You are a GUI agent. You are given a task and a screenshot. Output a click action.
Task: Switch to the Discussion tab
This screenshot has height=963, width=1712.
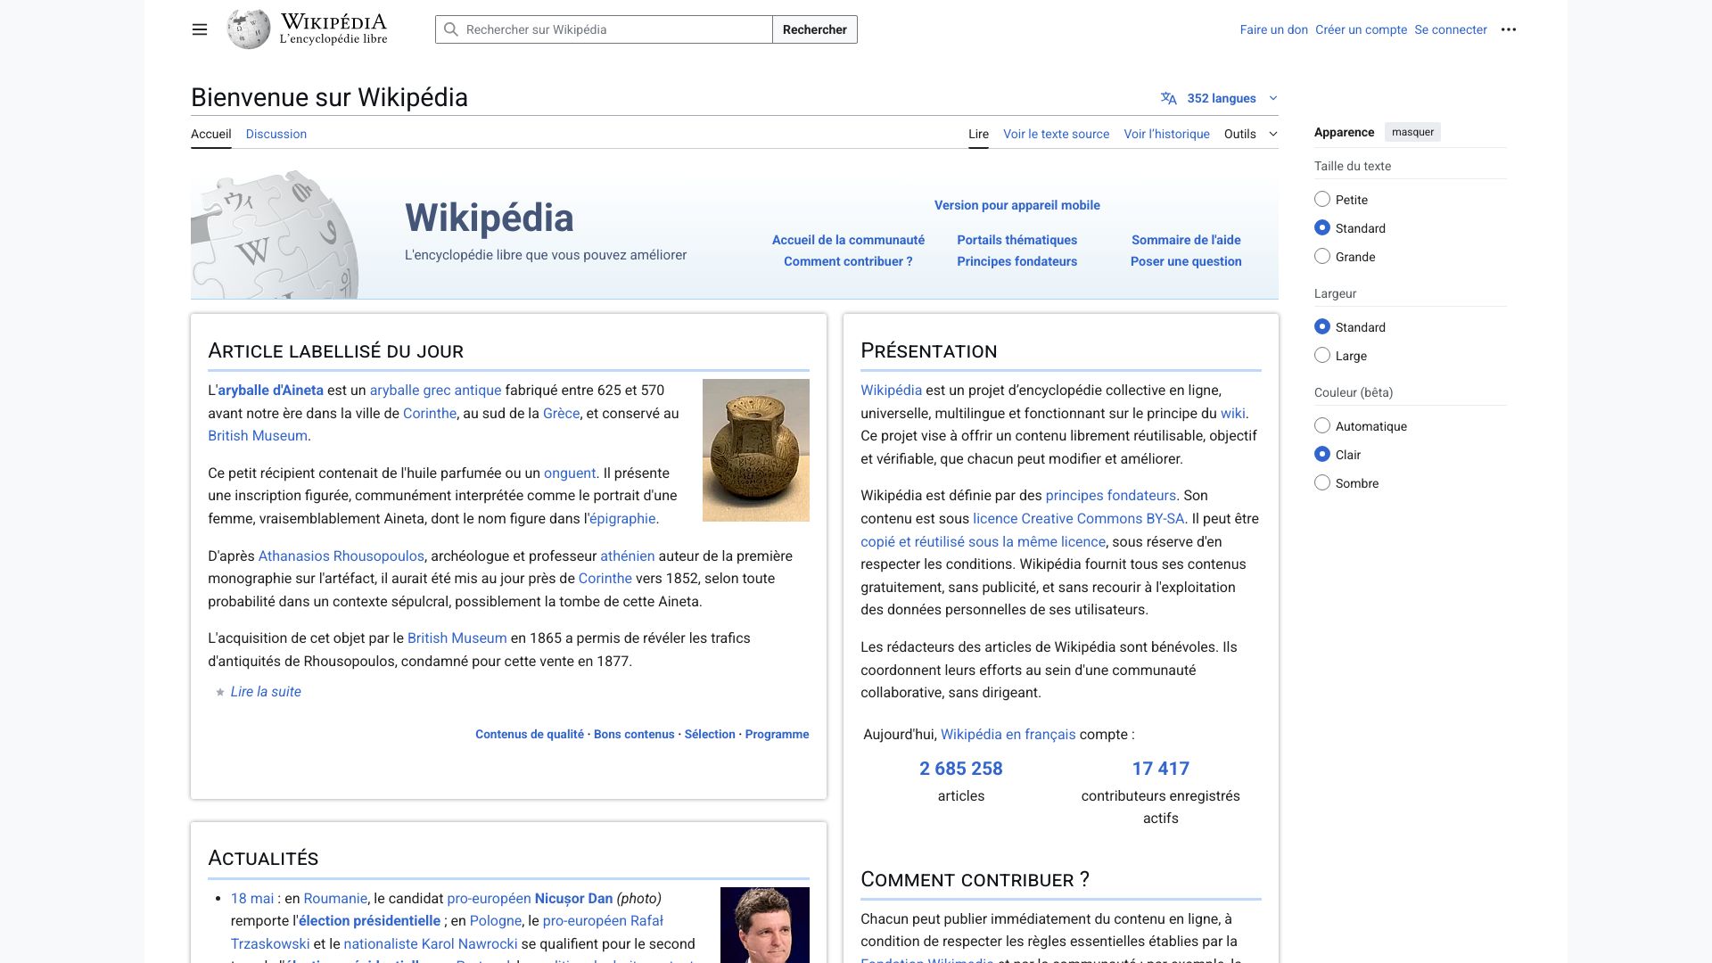click(x=276, y=134)
